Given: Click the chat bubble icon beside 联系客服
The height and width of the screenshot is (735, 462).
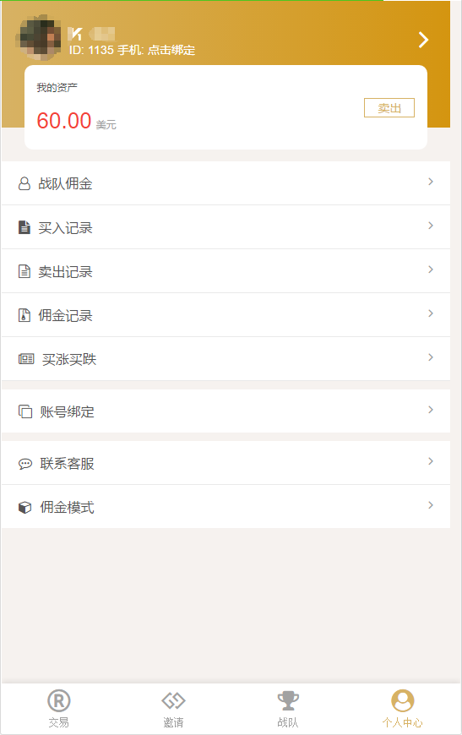Looking at the screenshot, I should click(25, 464).
